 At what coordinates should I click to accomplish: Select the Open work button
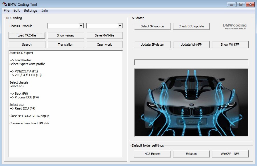coord(105,44)
